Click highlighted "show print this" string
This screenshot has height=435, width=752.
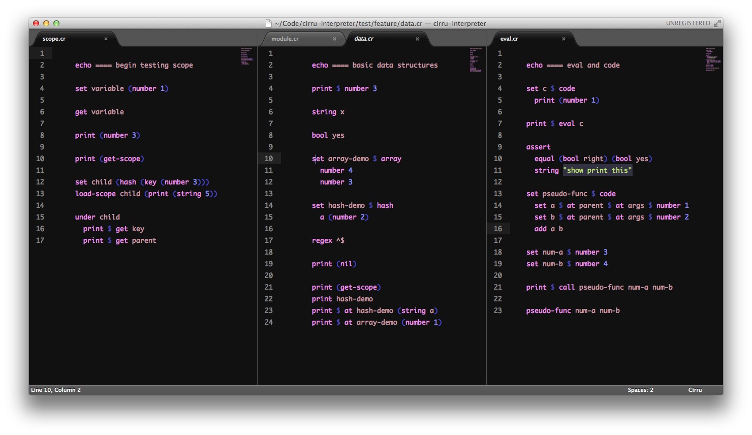point(598,170)
